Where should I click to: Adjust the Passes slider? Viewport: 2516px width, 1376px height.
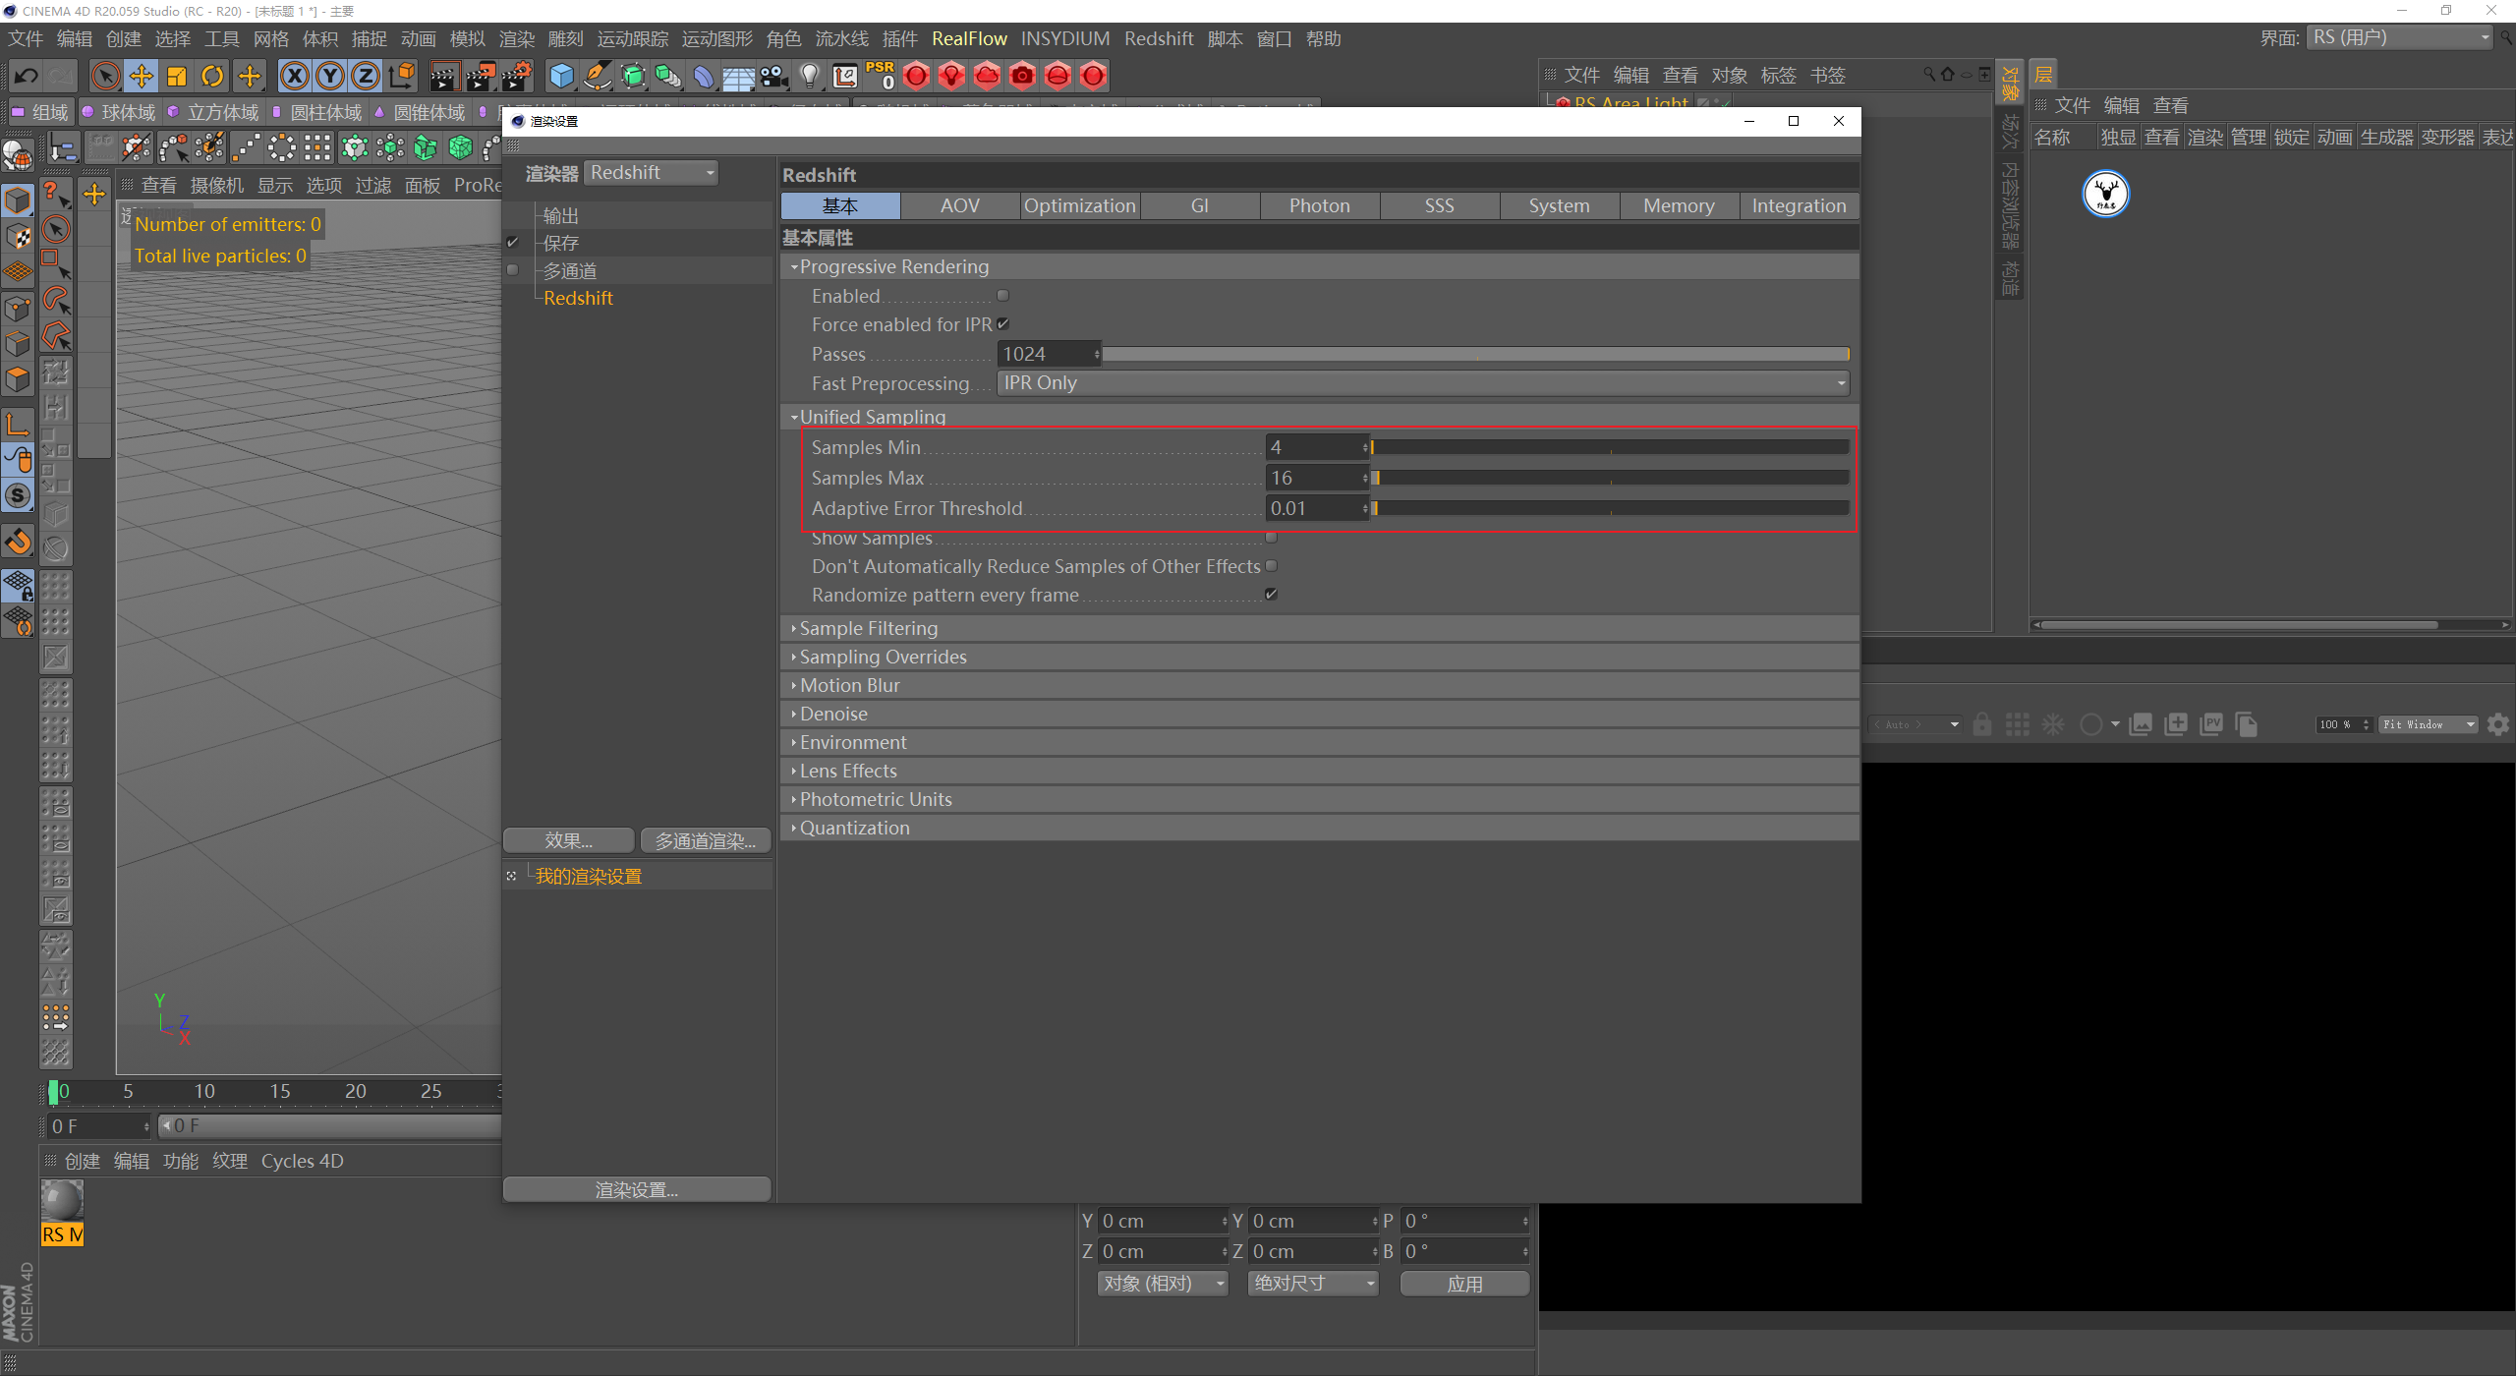point(1476,354)
